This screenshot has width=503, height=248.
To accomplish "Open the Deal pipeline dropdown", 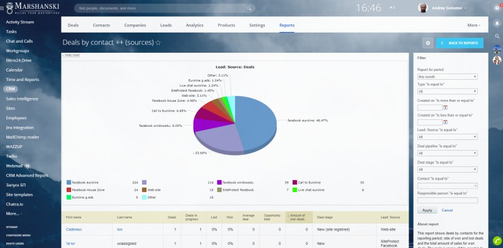I will [447, 153].
